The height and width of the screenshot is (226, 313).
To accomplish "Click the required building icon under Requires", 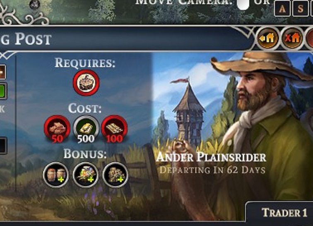I will tap(86, 83).
